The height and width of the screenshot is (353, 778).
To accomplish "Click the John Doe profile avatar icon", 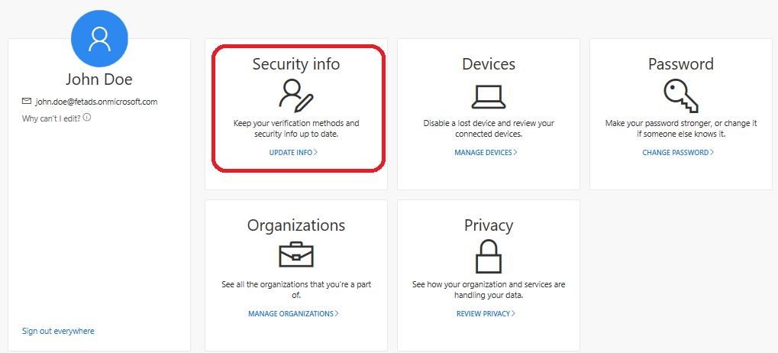I will click(99, 38).
